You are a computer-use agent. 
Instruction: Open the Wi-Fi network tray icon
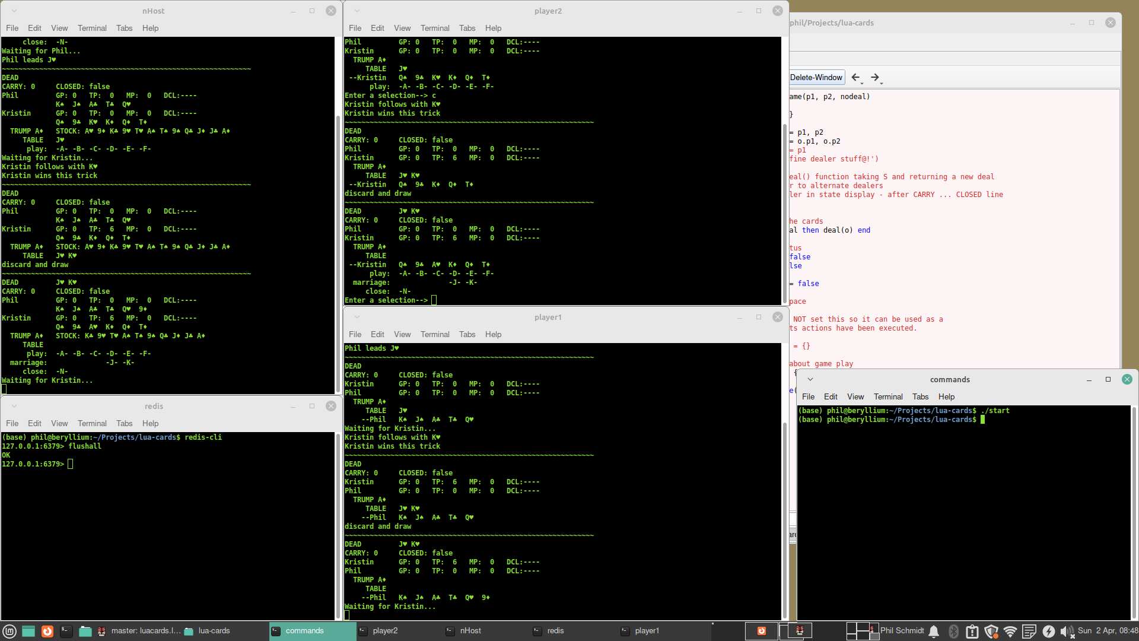[1010, 631]
